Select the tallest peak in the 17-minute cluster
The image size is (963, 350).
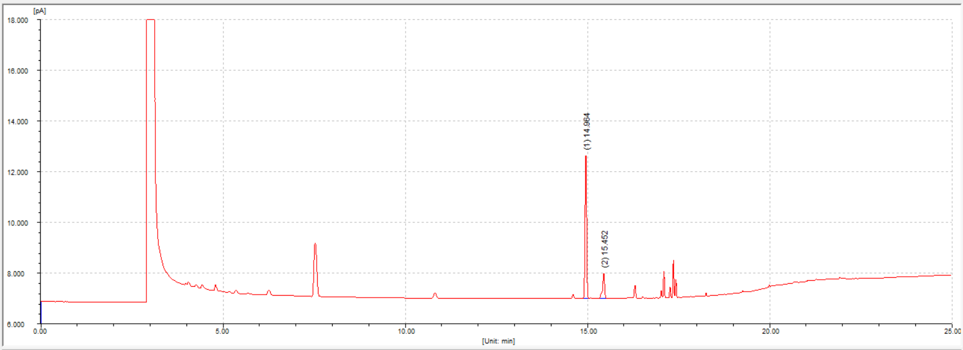coord(673,262)
